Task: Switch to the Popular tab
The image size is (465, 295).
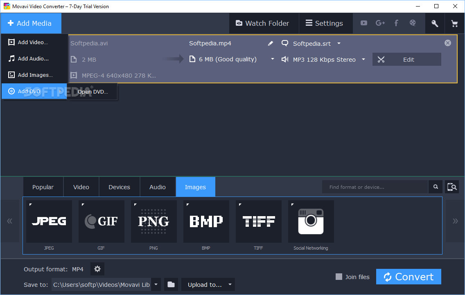Action: pyautogui.click(x=43, y=187)
